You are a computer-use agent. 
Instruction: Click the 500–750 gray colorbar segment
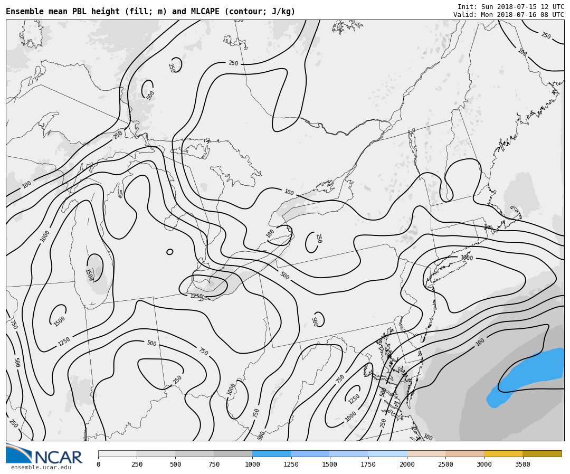click(194, 453)
